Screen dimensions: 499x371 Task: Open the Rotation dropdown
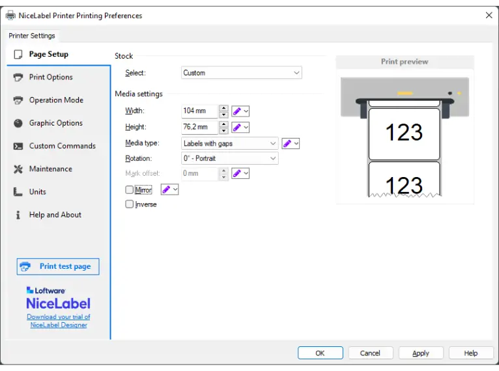click(x=229, y=158)
